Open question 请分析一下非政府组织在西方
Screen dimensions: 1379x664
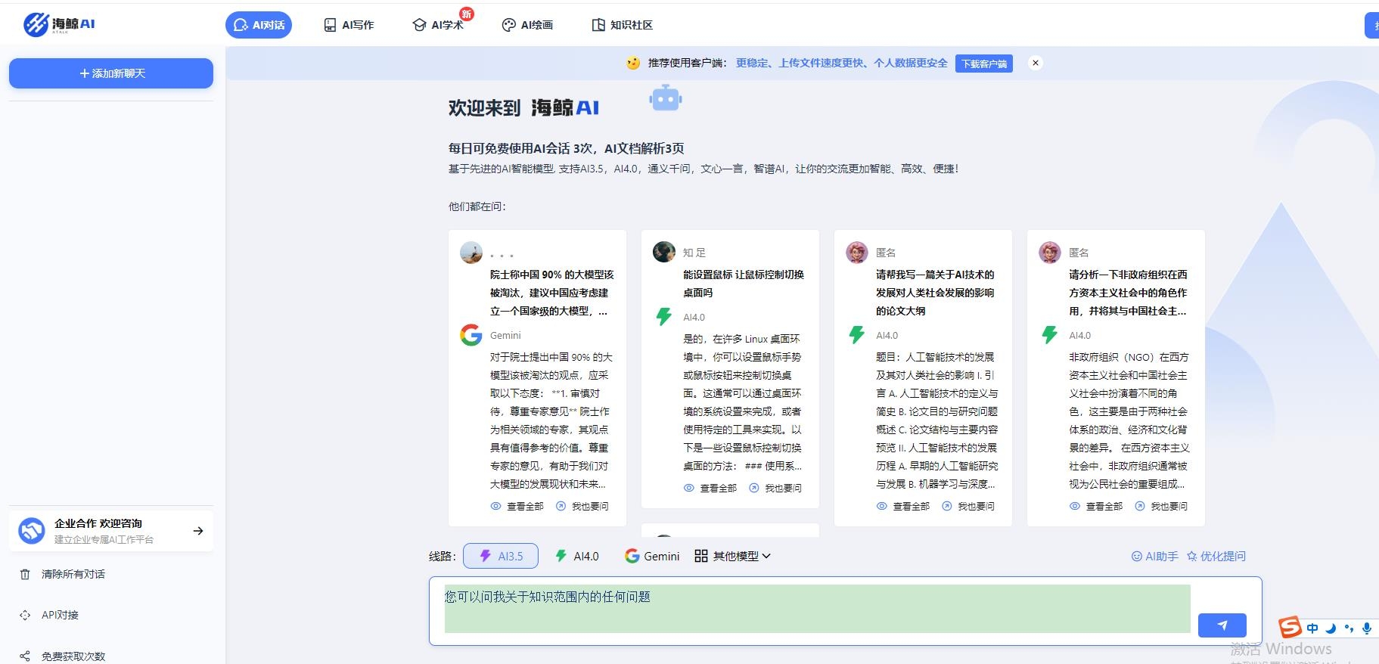[x=1128, y=293]
